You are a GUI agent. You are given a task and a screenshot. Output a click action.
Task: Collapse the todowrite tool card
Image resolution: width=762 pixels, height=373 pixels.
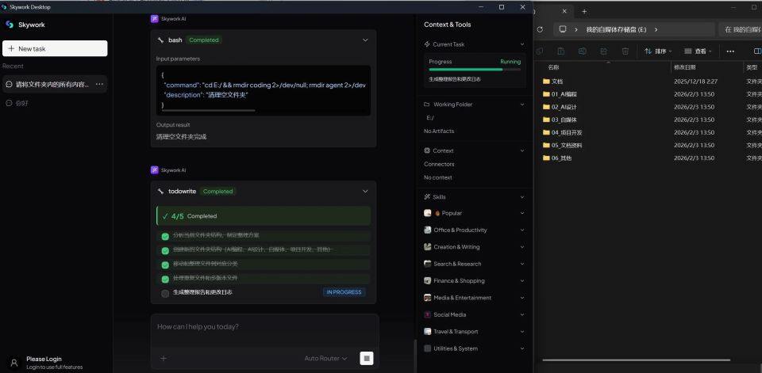click(365, 192)
